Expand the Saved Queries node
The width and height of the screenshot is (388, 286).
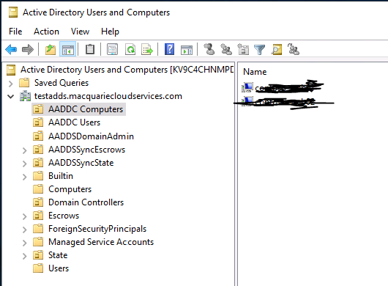point(11,84)
